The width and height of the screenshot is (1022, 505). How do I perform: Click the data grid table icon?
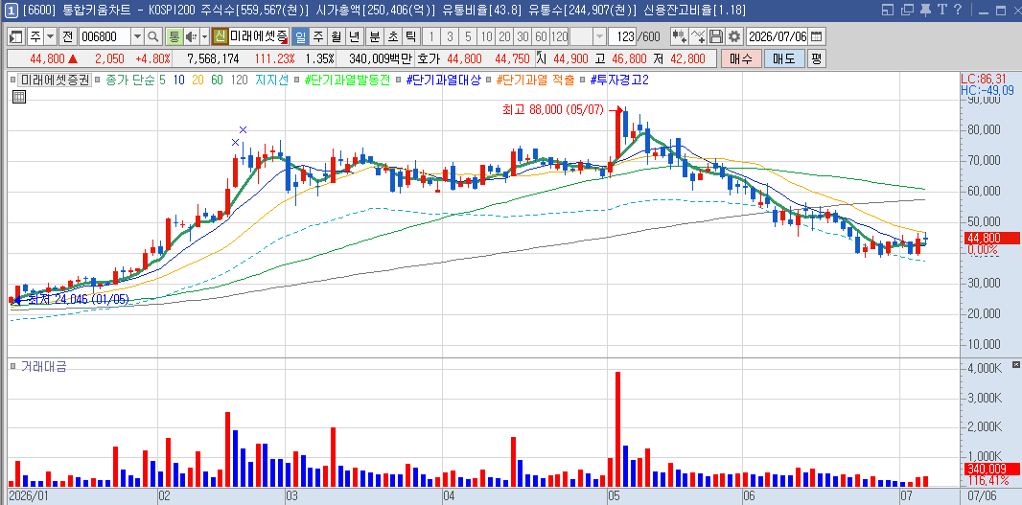coord(19,97)
